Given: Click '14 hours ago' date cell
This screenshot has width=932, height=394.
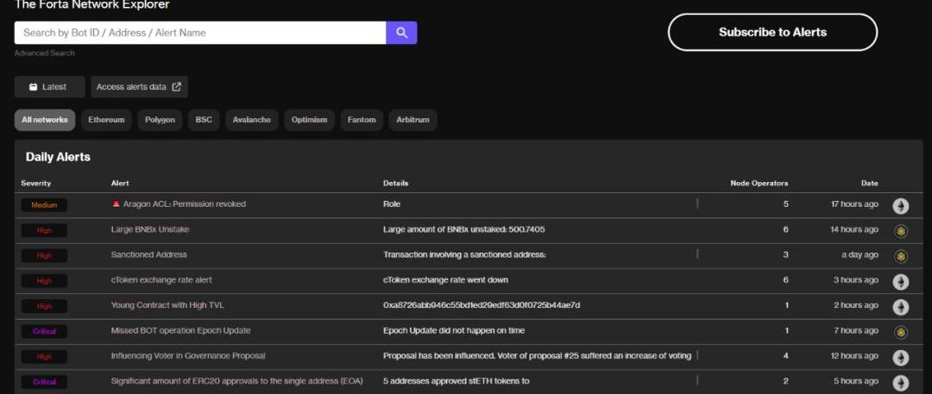Looking at the screenshot, I should (x=854, y=229).
